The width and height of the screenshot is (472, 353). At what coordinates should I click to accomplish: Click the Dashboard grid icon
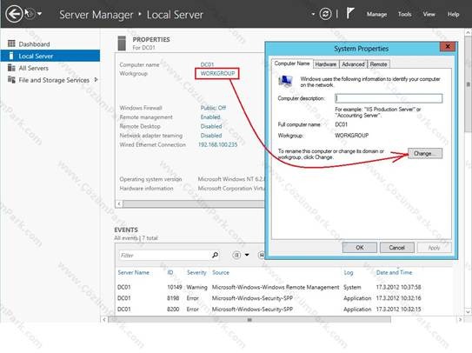pyautogui.click(x=11, y=43)
